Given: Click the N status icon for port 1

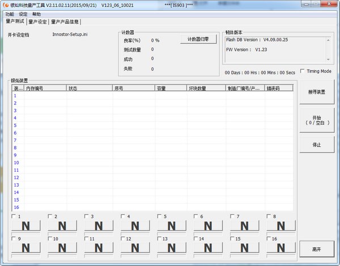Looking at the screenshot, I should [25, 225].
